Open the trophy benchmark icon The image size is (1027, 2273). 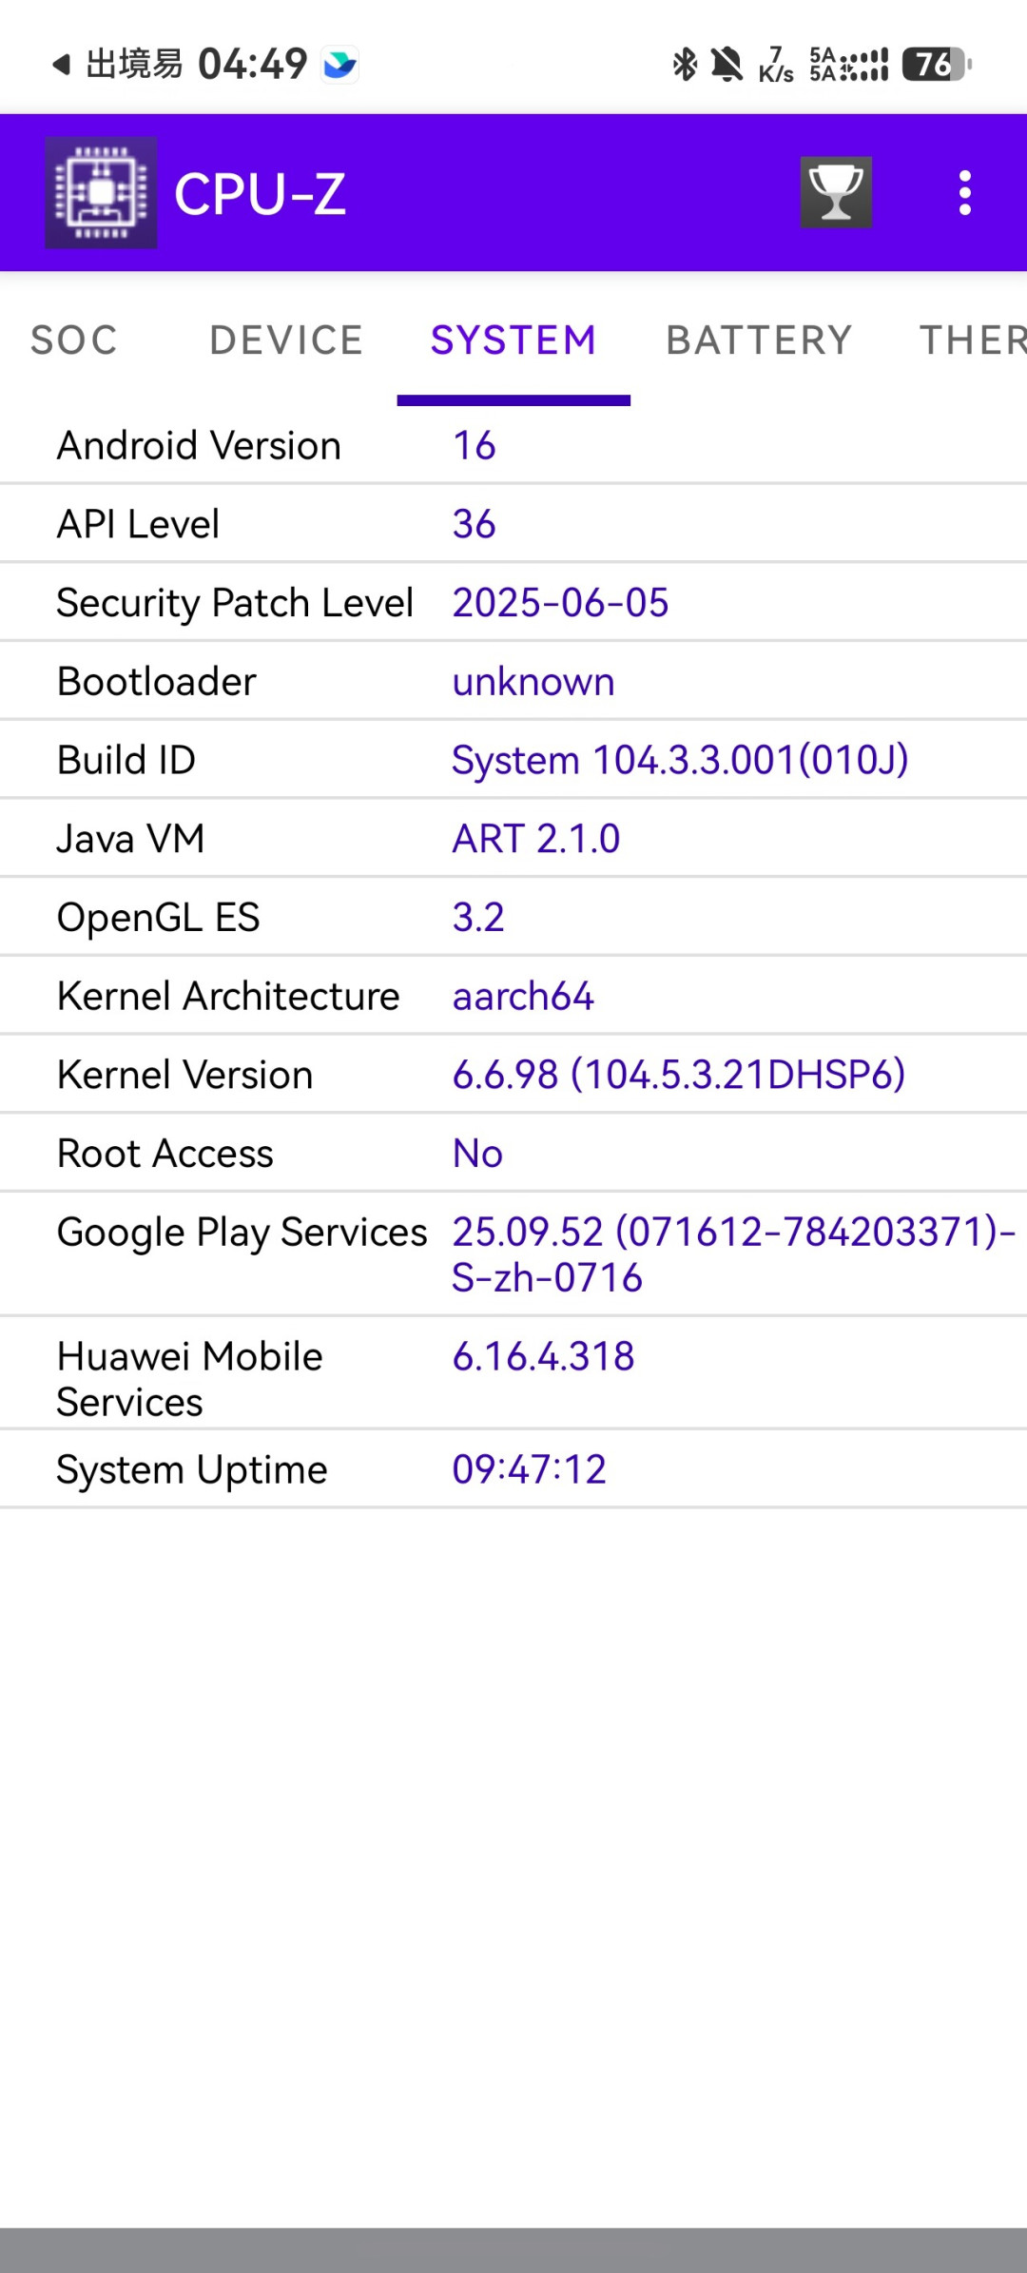(x=836, y=192)
